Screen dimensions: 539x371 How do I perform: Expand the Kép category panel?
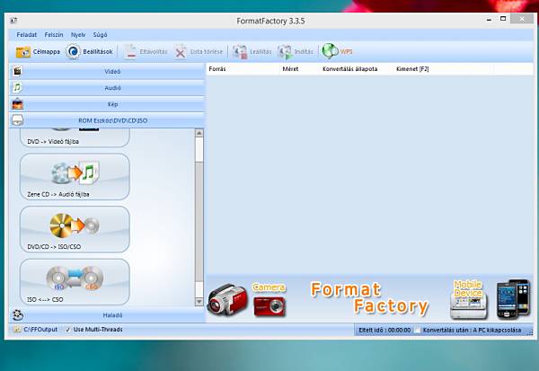(x=107, y=104)
